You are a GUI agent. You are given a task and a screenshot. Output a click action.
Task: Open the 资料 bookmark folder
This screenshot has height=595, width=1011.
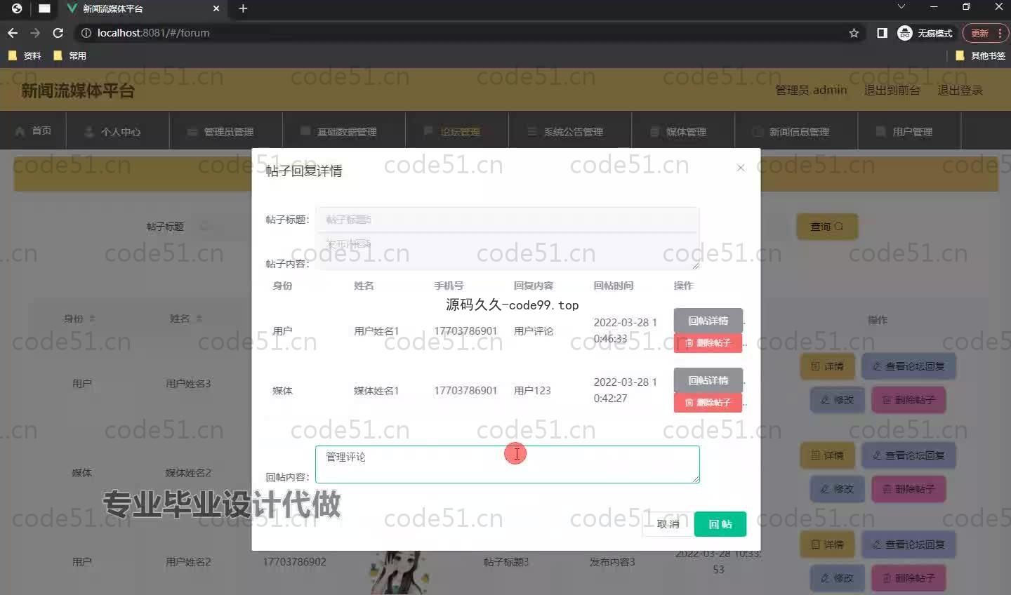(x=25, y=55)
